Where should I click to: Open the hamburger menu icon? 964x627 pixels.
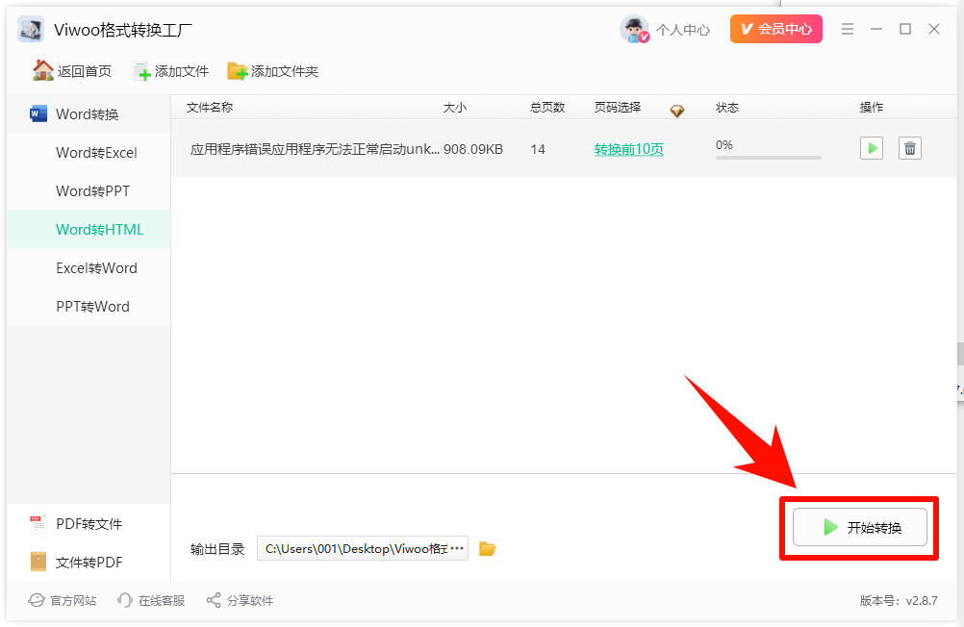tap(848, 29)
